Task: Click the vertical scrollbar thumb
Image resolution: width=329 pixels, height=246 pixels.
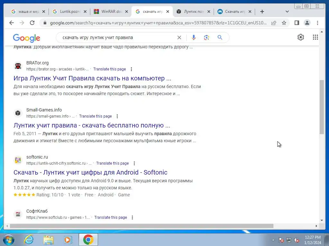Action: [x=322, y=107]
